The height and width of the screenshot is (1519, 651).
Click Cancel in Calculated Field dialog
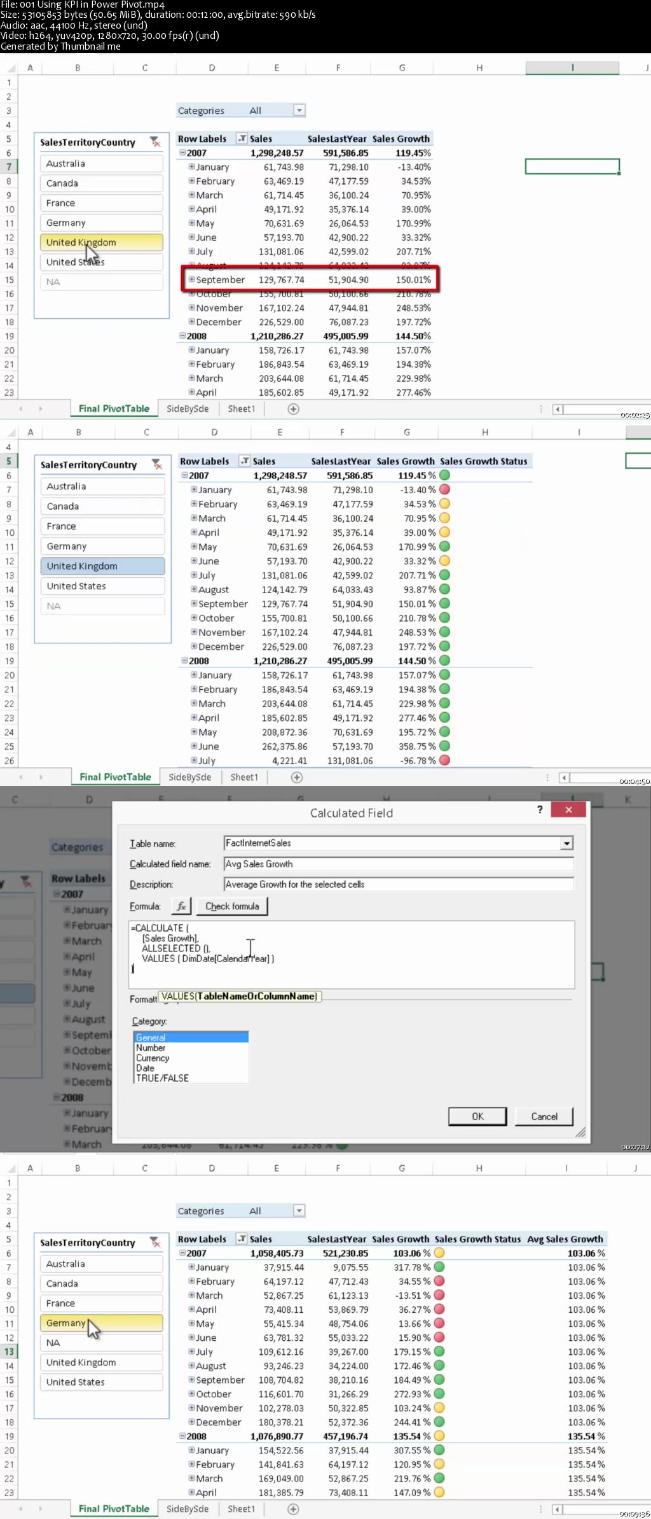click(544, 1116)
